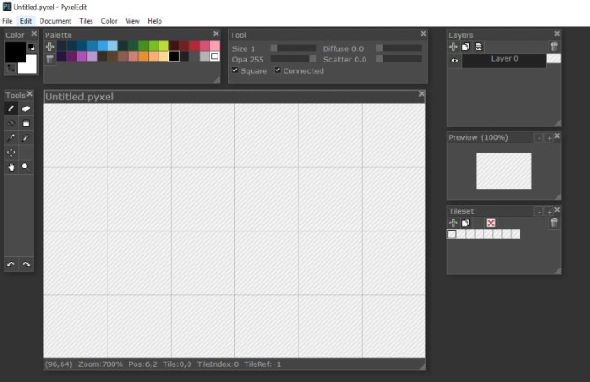Zoom out Tileset with minus button
Image resolution: width=590 pixels, height=382 pixels.
(539, 211)
